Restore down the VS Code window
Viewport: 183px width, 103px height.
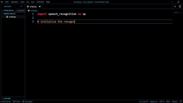[178, 2]
